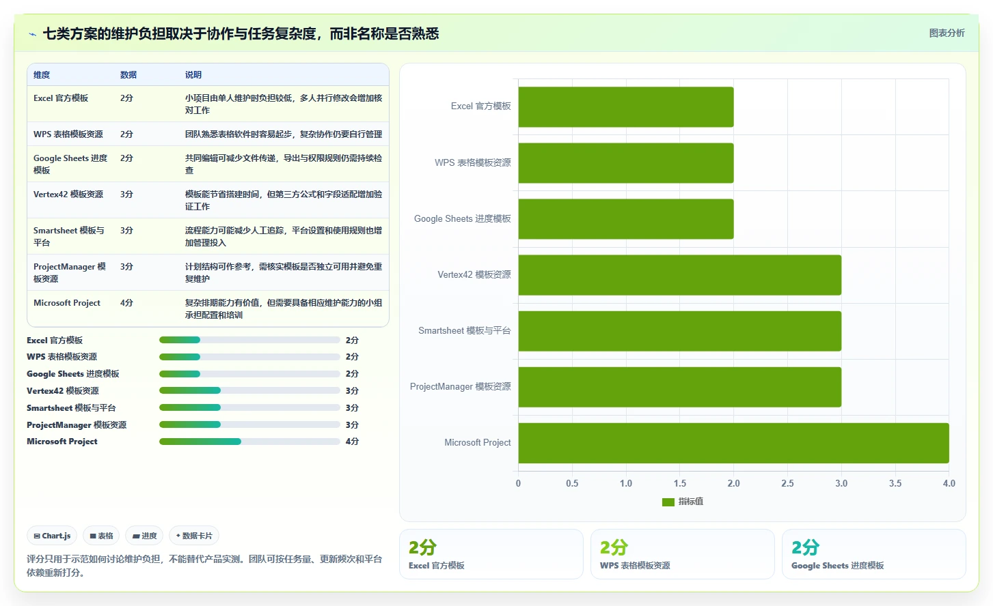This screenshot has width=993, height=606.
Task: Click the 数据 table column header
Action: click(x=128, y=75)
